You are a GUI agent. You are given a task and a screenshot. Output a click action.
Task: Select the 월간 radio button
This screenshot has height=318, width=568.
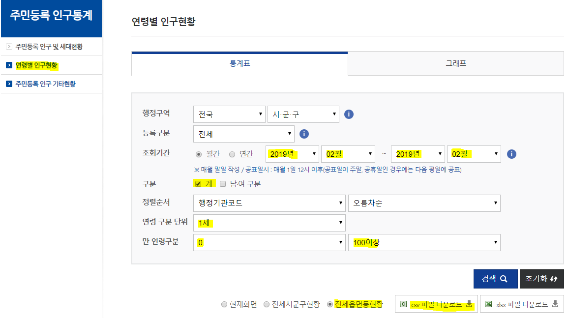(199, 154)
